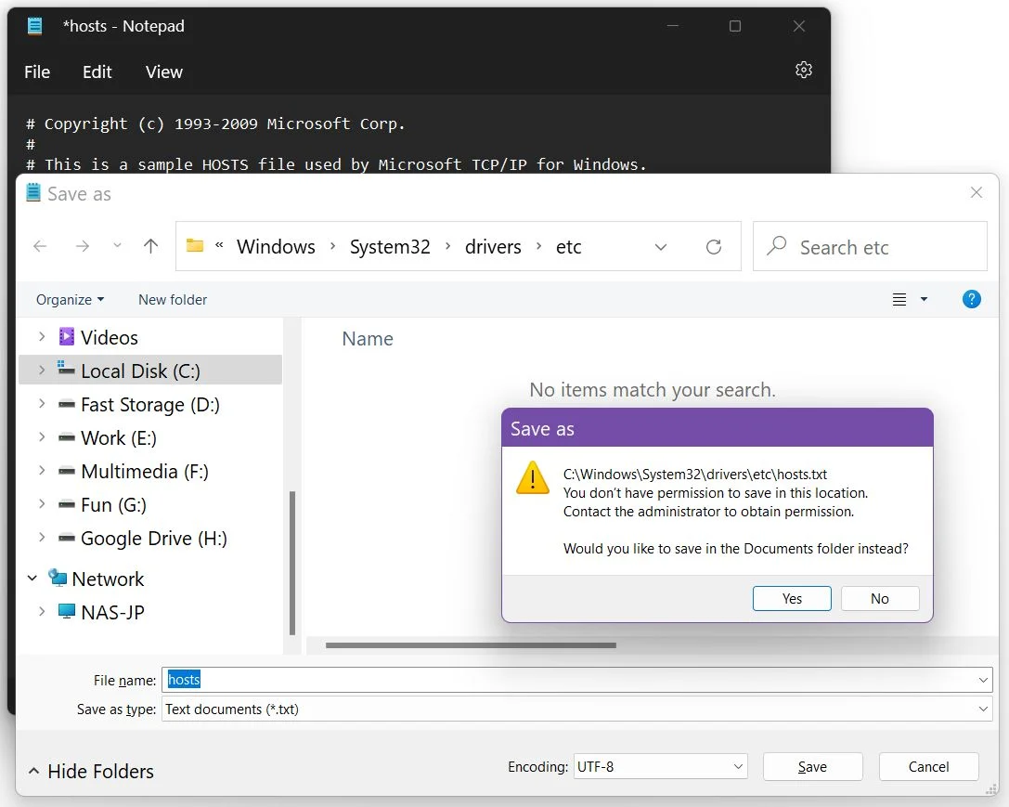Click the File name input field
Screen dimensions: 1009x807
pyautogui.click(x=576, y=680)
